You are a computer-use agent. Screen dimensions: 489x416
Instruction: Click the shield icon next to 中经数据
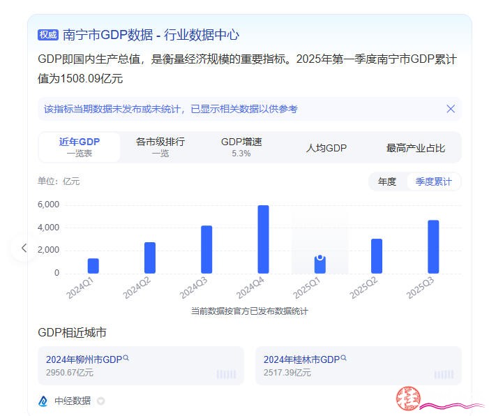100,401
